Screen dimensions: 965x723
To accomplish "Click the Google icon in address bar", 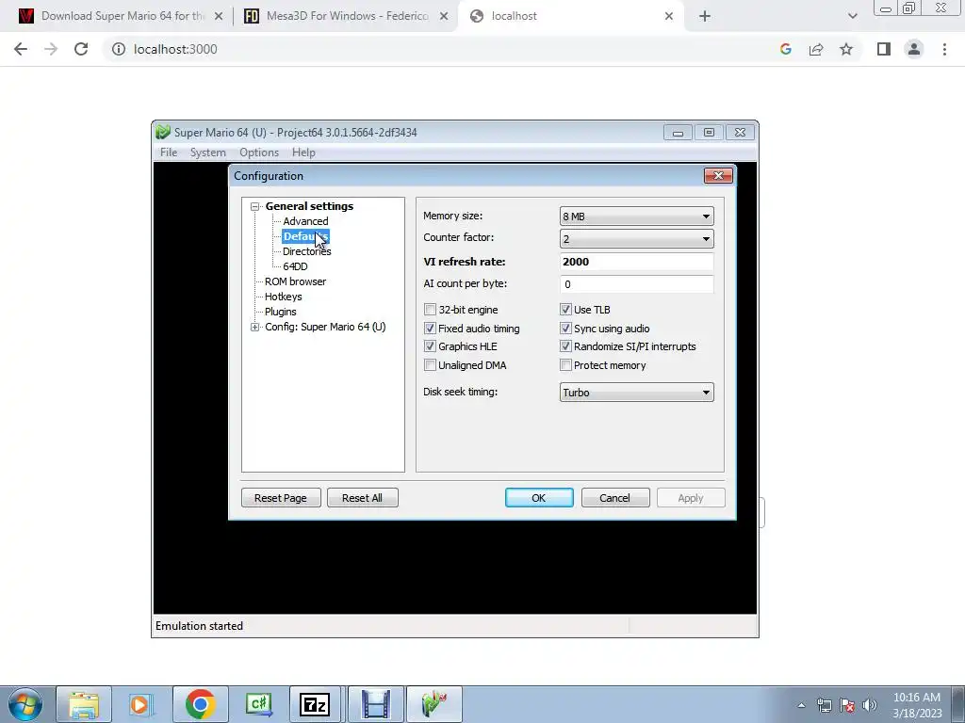I will tap(785, 49).
